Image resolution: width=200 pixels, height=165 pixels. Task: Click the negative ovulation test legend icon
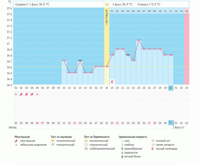point(53,145)
